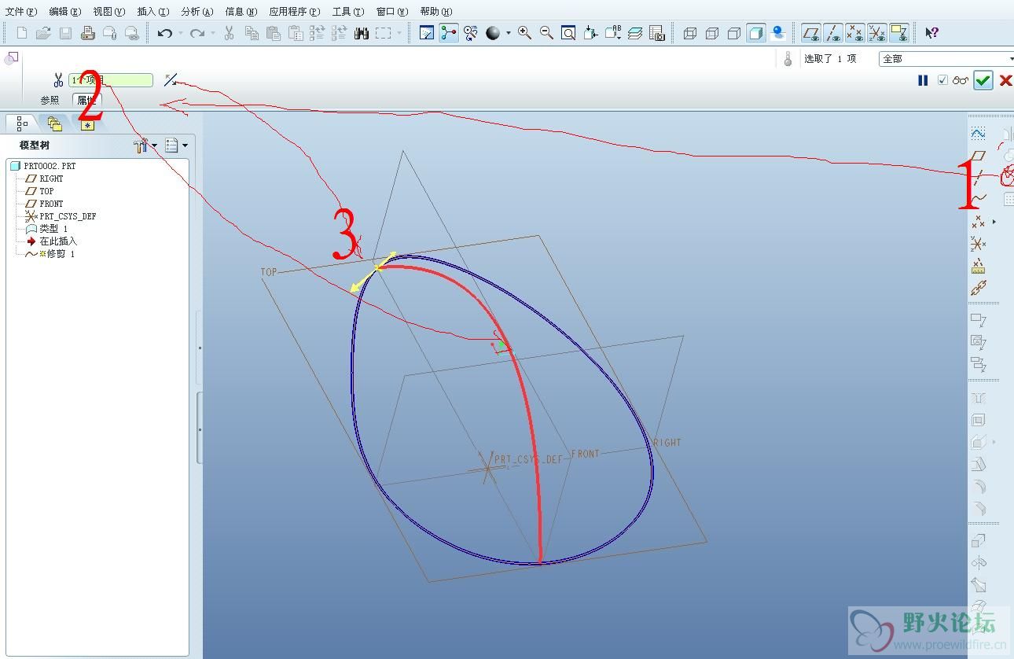
Task: Click the Zoom In magnifier icon
Action: 524,33
